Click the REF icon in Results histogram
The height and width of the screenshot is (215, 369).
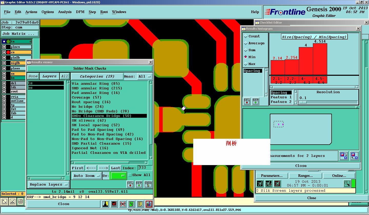click(255, 101)
